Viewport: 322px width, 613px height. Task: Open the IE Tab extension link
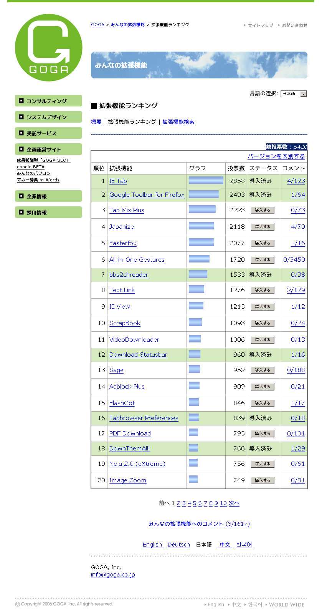coord(118,181)
